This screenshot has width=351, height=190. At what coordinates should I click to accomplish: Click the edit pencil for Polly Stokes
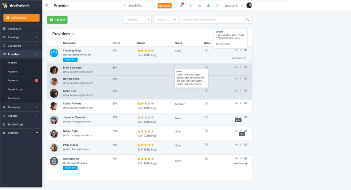tap(241, 145)
